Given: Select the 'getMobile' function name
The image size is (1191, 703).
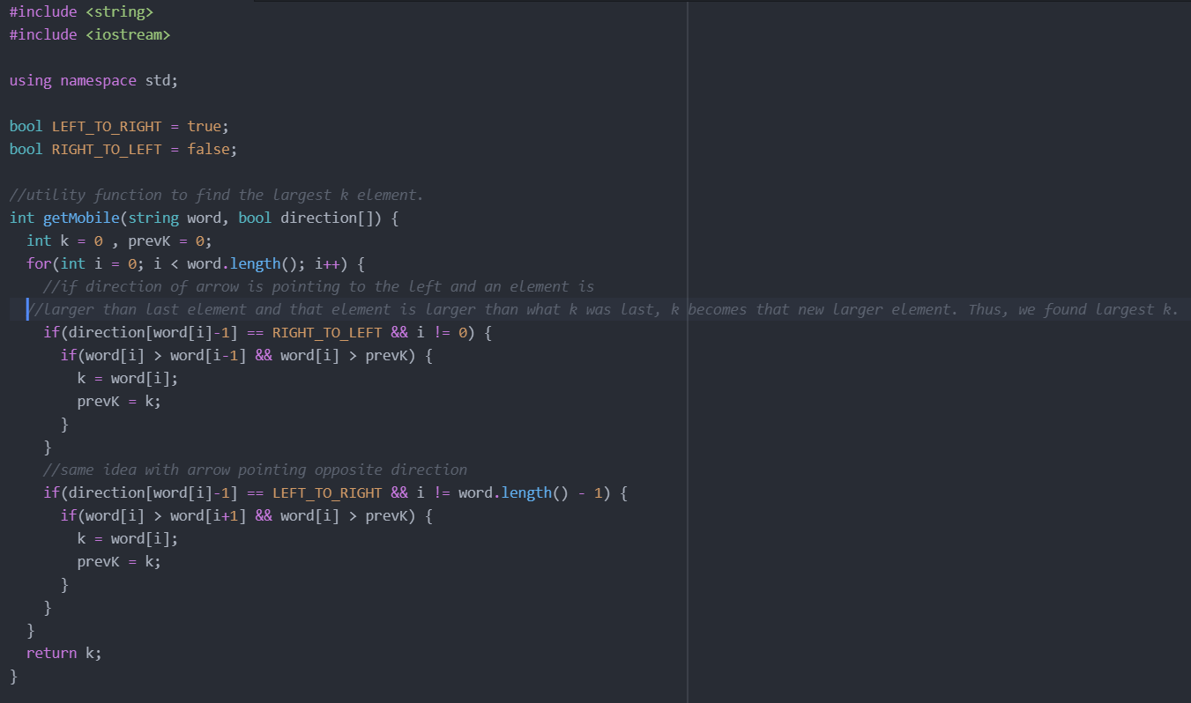Looking at the screenshot, I should tap(81, 218).
